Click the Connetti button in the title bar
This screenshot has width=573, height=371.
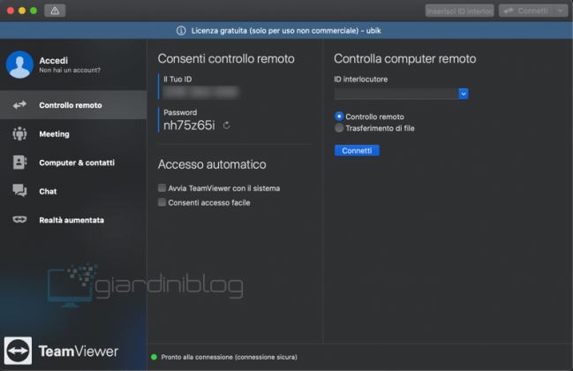click(526, 11)
